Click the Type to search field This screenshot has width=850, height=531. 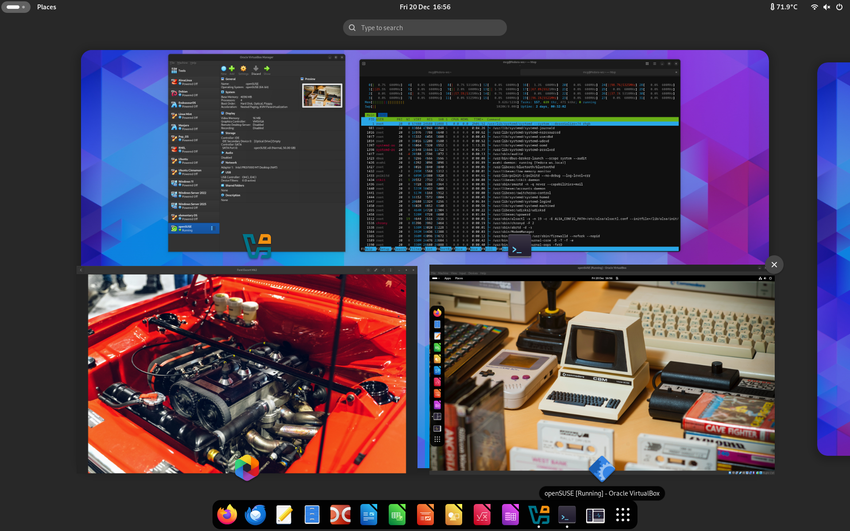(425, 28)
